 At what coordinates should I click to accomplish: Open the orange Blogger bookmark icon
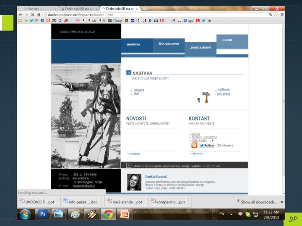(48, 21)
